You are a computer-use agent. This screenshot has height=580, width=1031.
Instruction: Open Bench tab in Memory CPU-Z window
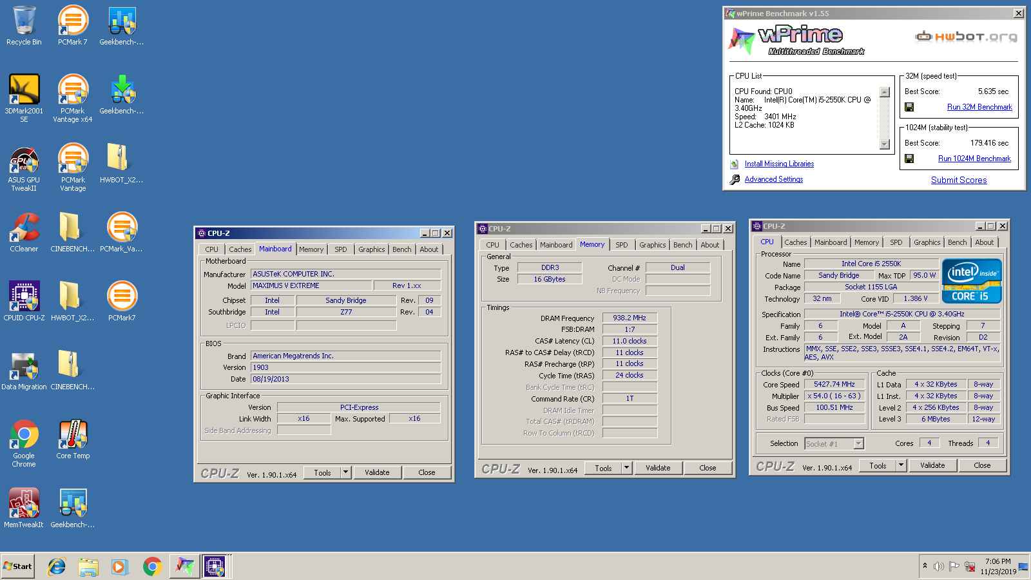pos(682,245)
